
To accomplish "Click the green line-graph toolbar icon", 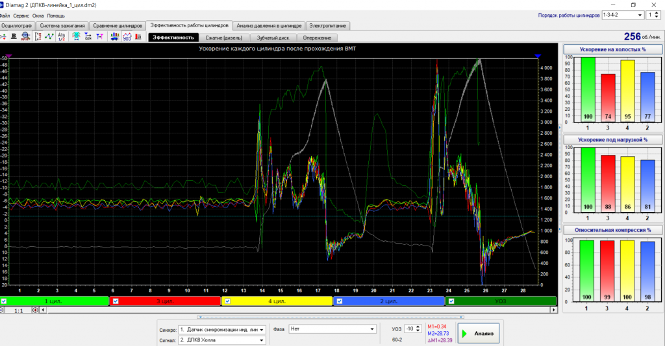I will point(49,36).
